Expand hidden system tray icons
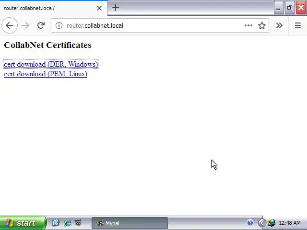Image resolution: width=307 pixels, height=230 pixels. point(262,223)
